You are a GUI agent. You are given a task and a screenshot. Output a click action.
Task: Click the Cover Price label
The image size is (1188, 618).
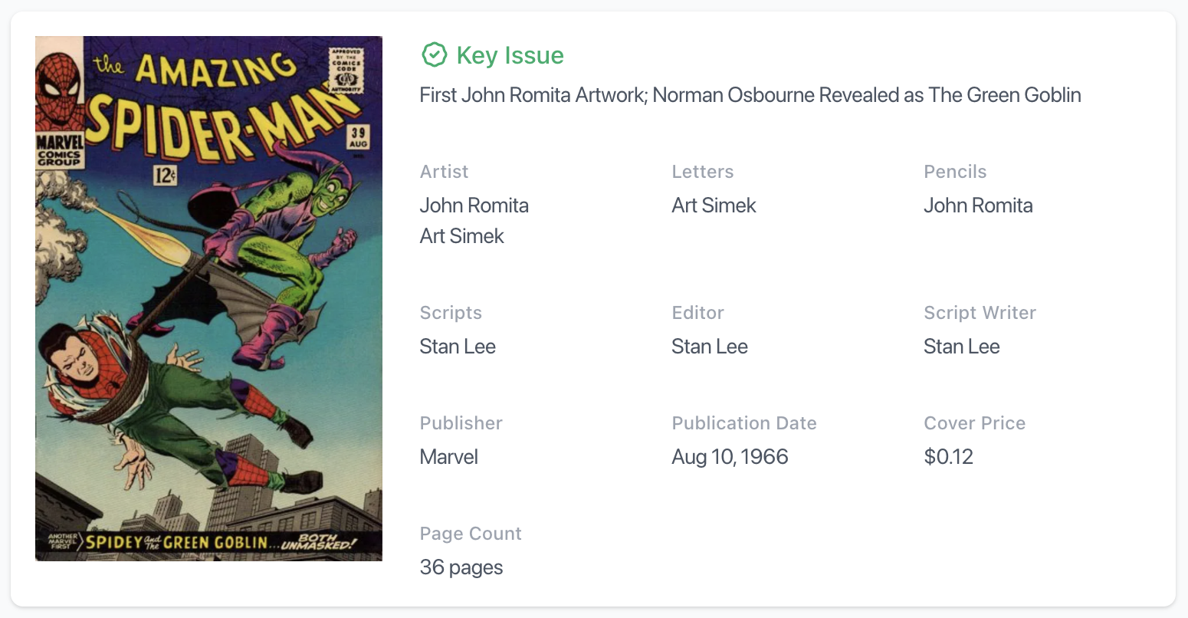click(x=975, y=423)
